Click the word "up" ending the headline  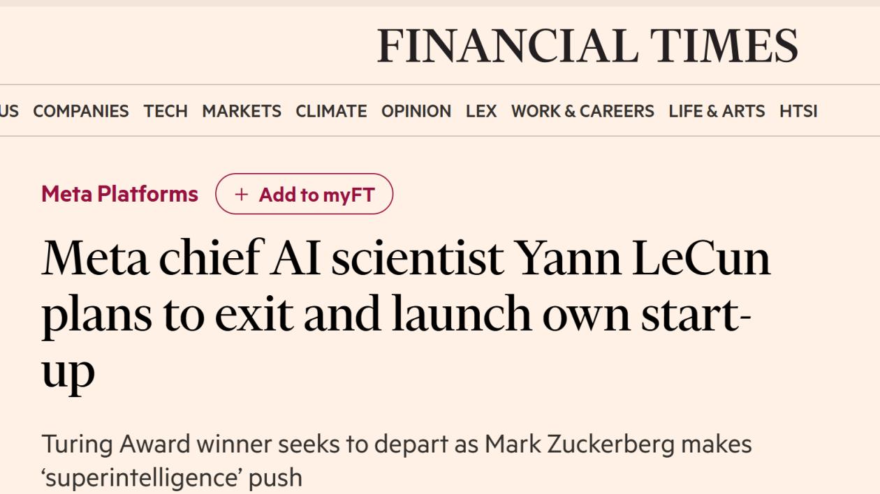pos(68,370)
